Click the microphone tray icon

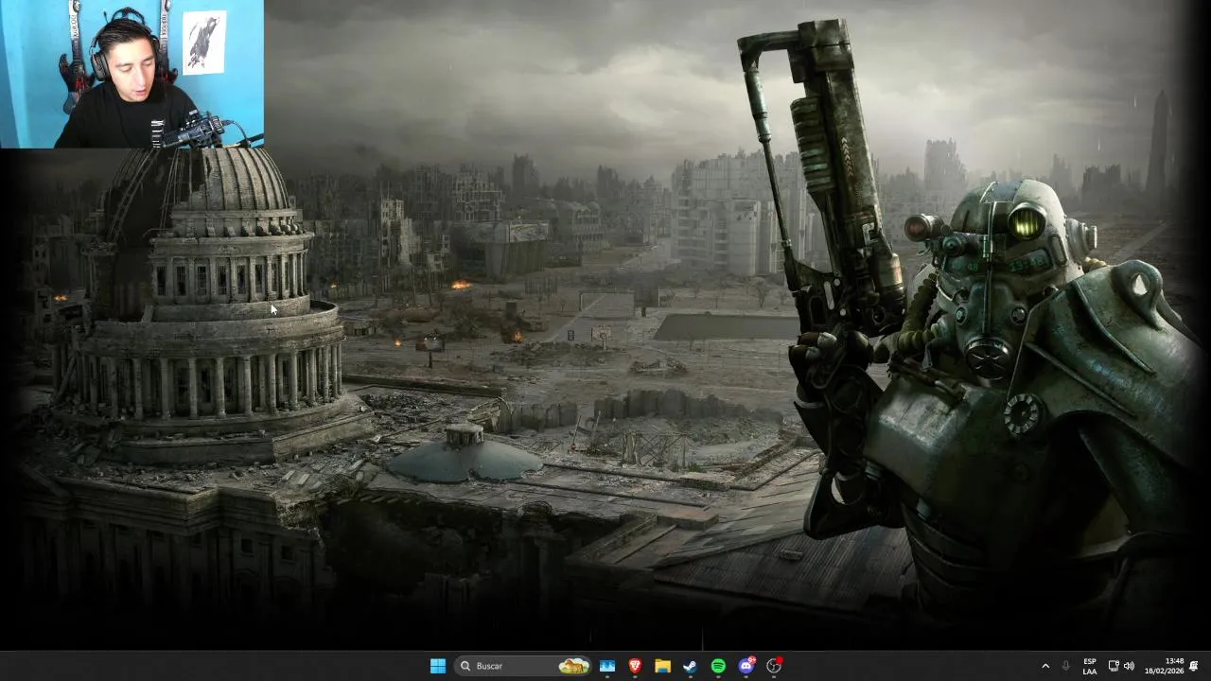[x=1066, y=666]
